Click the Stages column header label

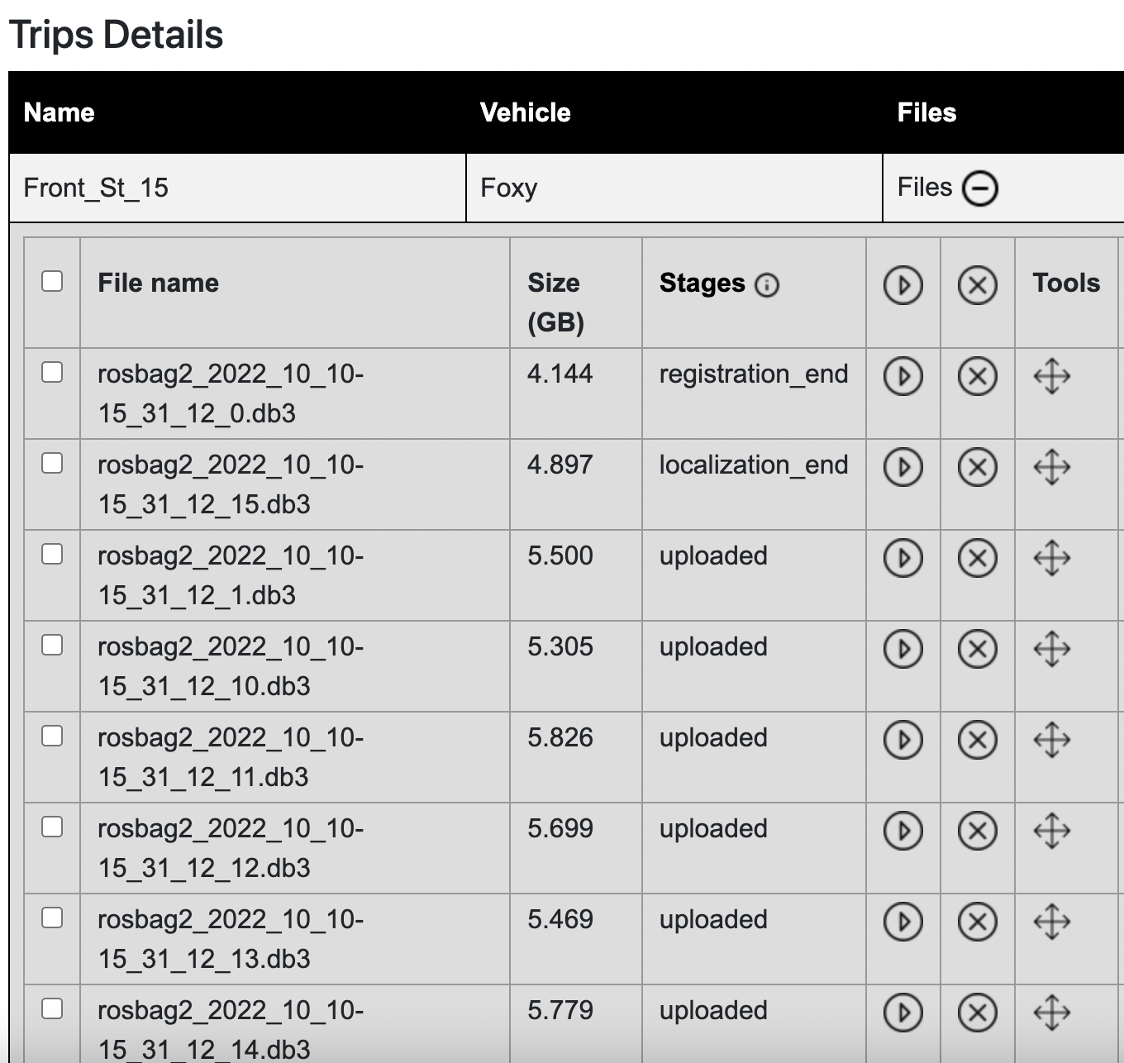702,284
